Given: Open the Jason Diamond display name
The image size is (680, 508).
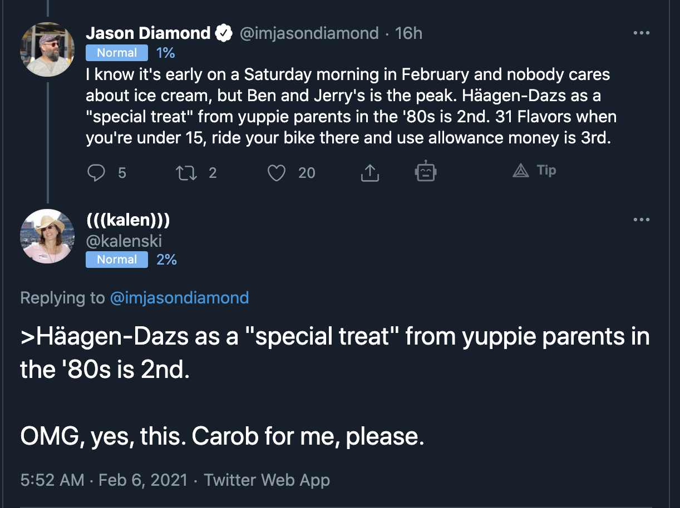Looking at the screenshot, I should [x=148, y=33].
